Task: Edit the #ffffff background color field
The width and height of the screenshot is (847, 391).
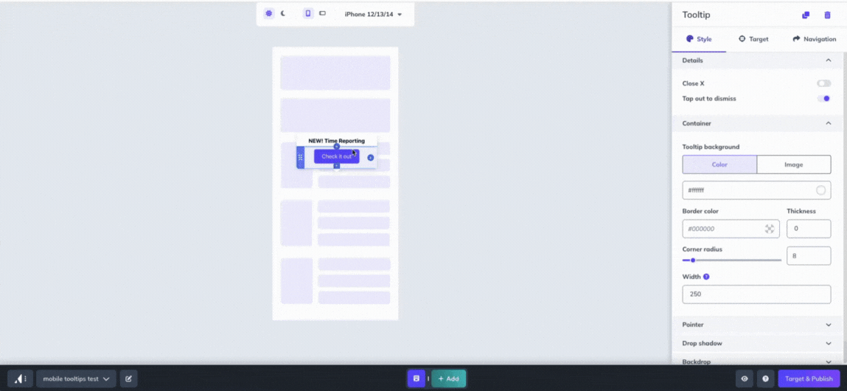Action: [x=756, y=190]
